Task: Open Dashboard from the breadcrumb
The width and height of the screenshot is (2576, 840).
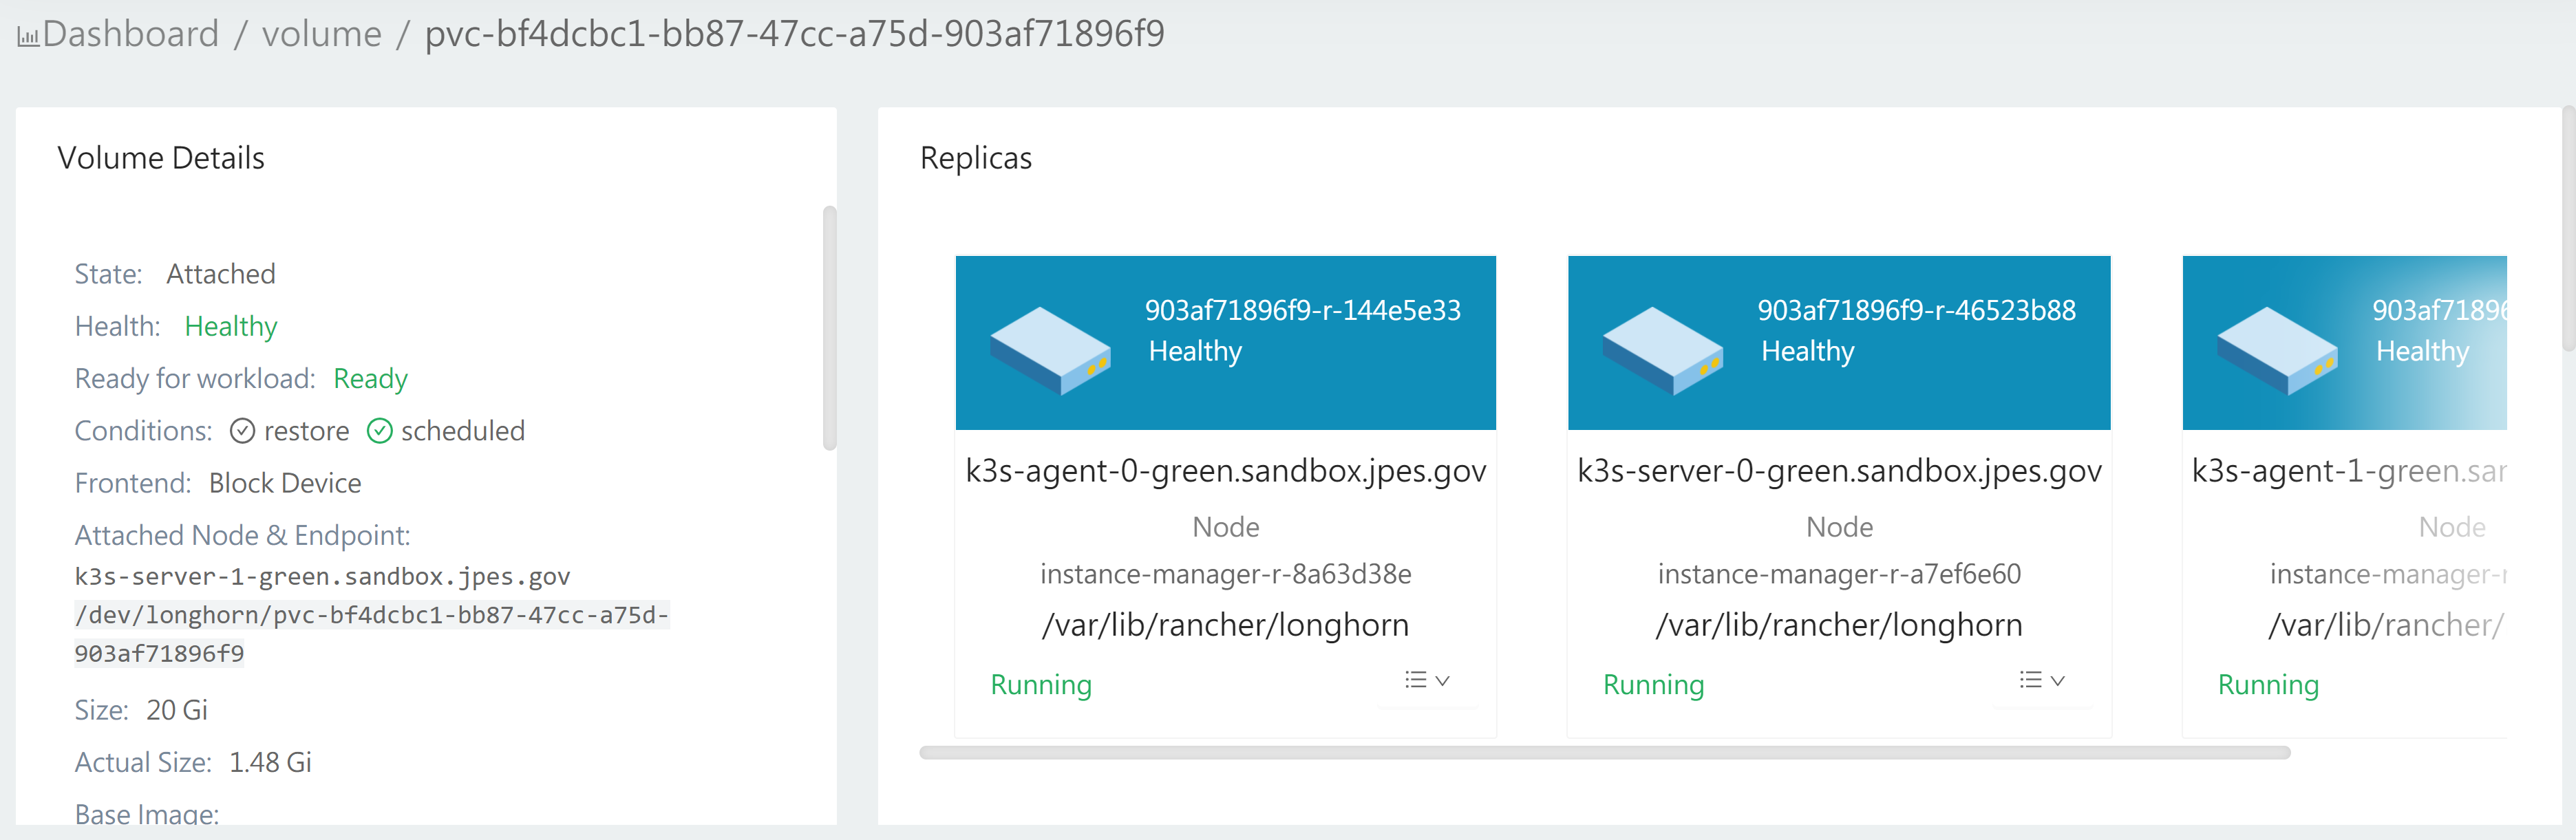Action: click(130, 33)
